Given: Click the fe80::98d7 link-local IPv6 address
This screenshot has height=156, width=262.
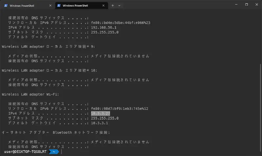Looking at the screenshot, I should [120, 108].
